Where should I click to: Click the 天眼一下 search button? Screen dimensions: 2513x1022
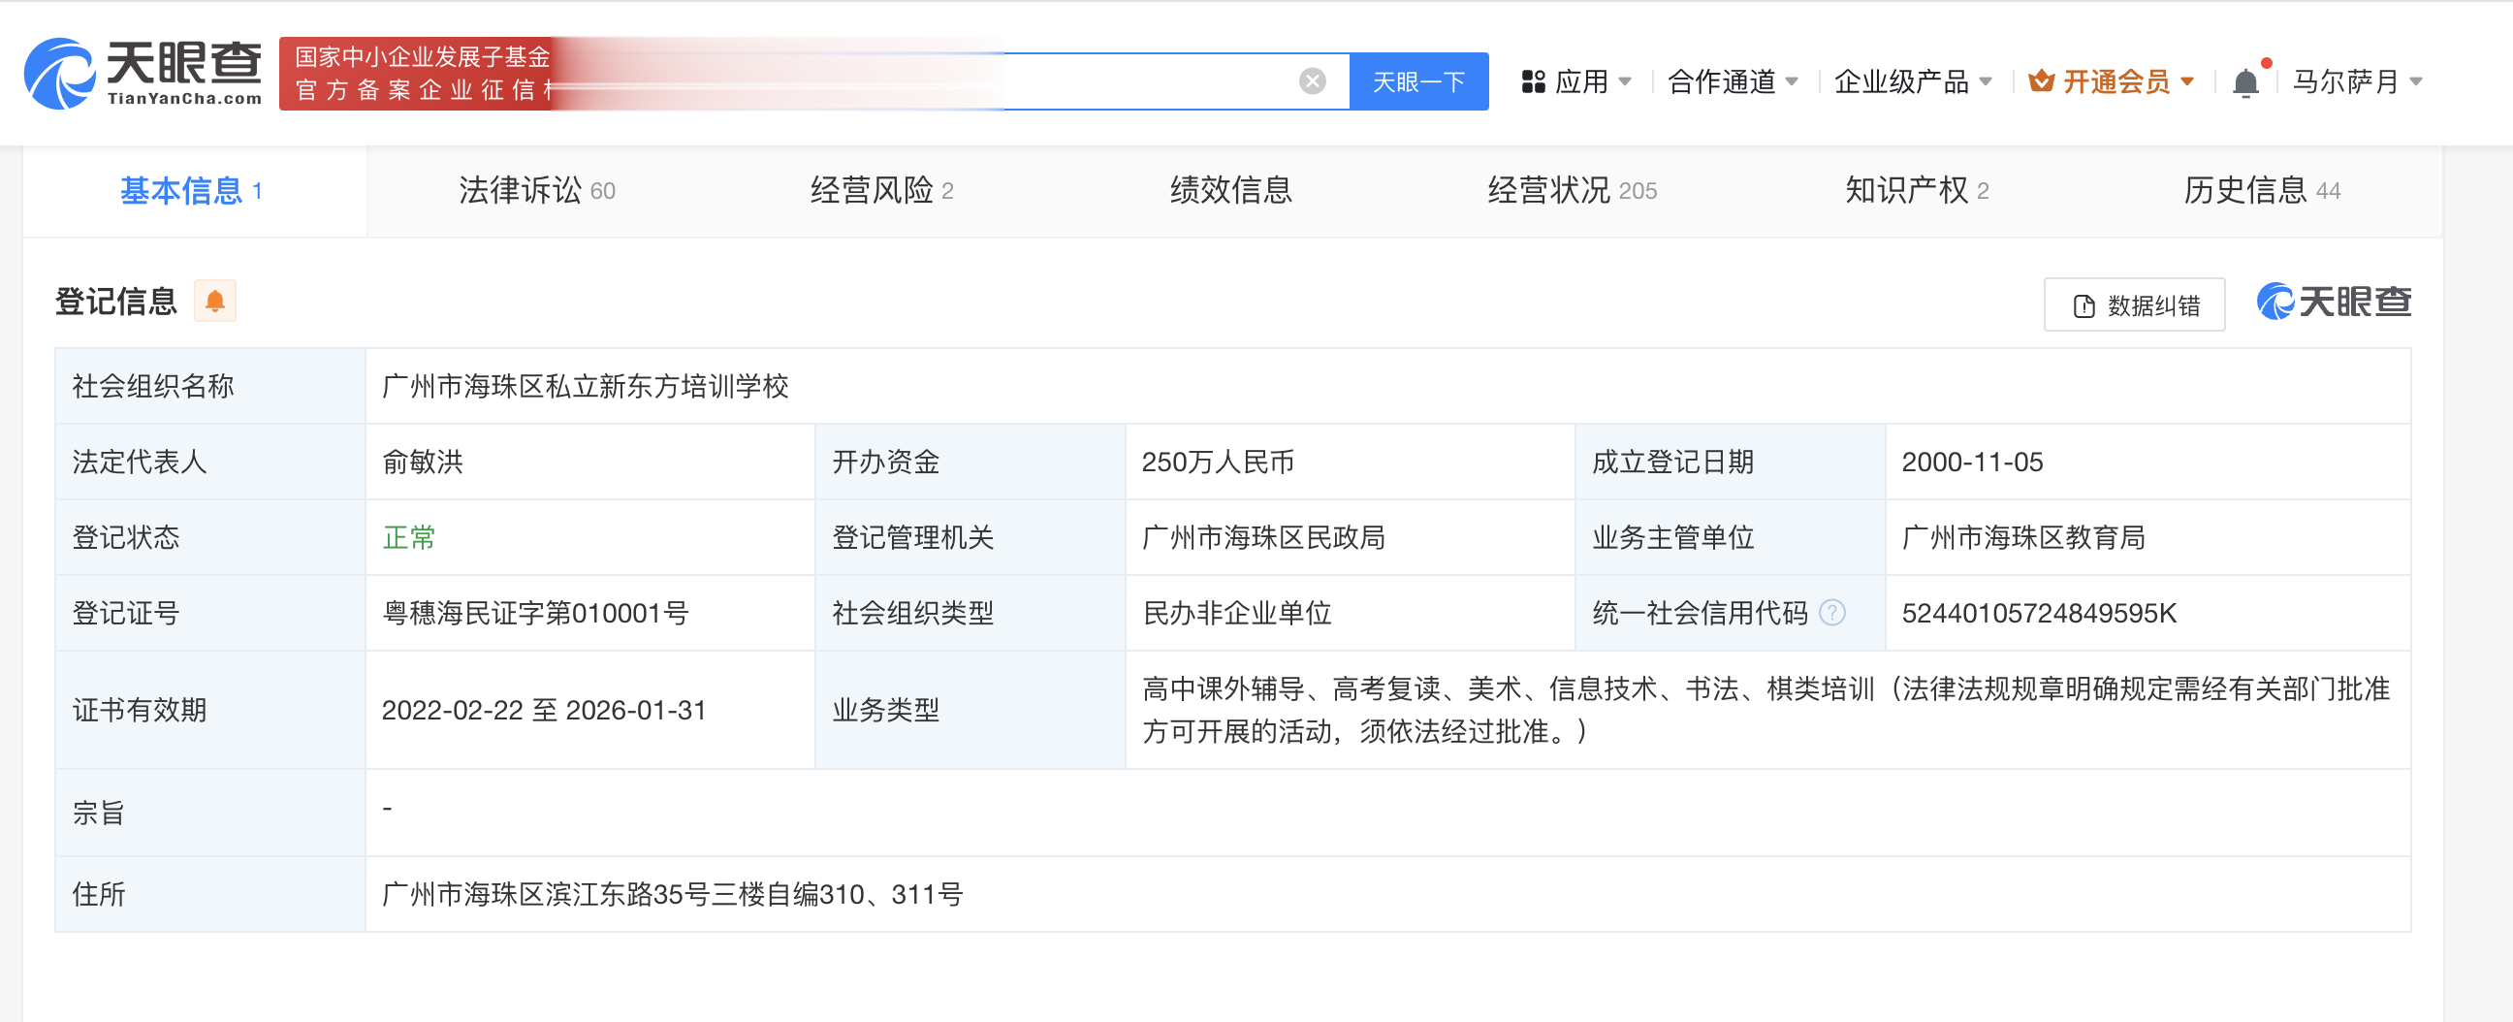pyautogui.click(x=1418, y=81)
